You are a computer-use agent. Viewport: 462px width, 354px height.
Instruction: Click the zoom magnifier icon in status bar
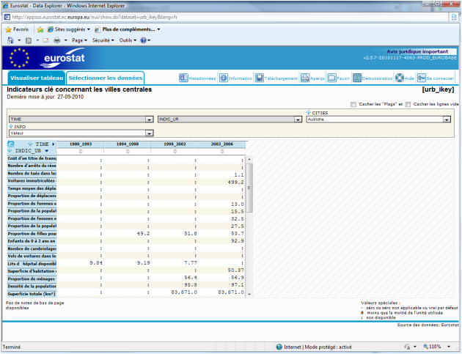point(425,347)
